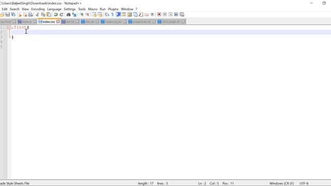331x186 pixels.
Task: Click 'Ln : 2' status bar entry
Action: [202, 183]
